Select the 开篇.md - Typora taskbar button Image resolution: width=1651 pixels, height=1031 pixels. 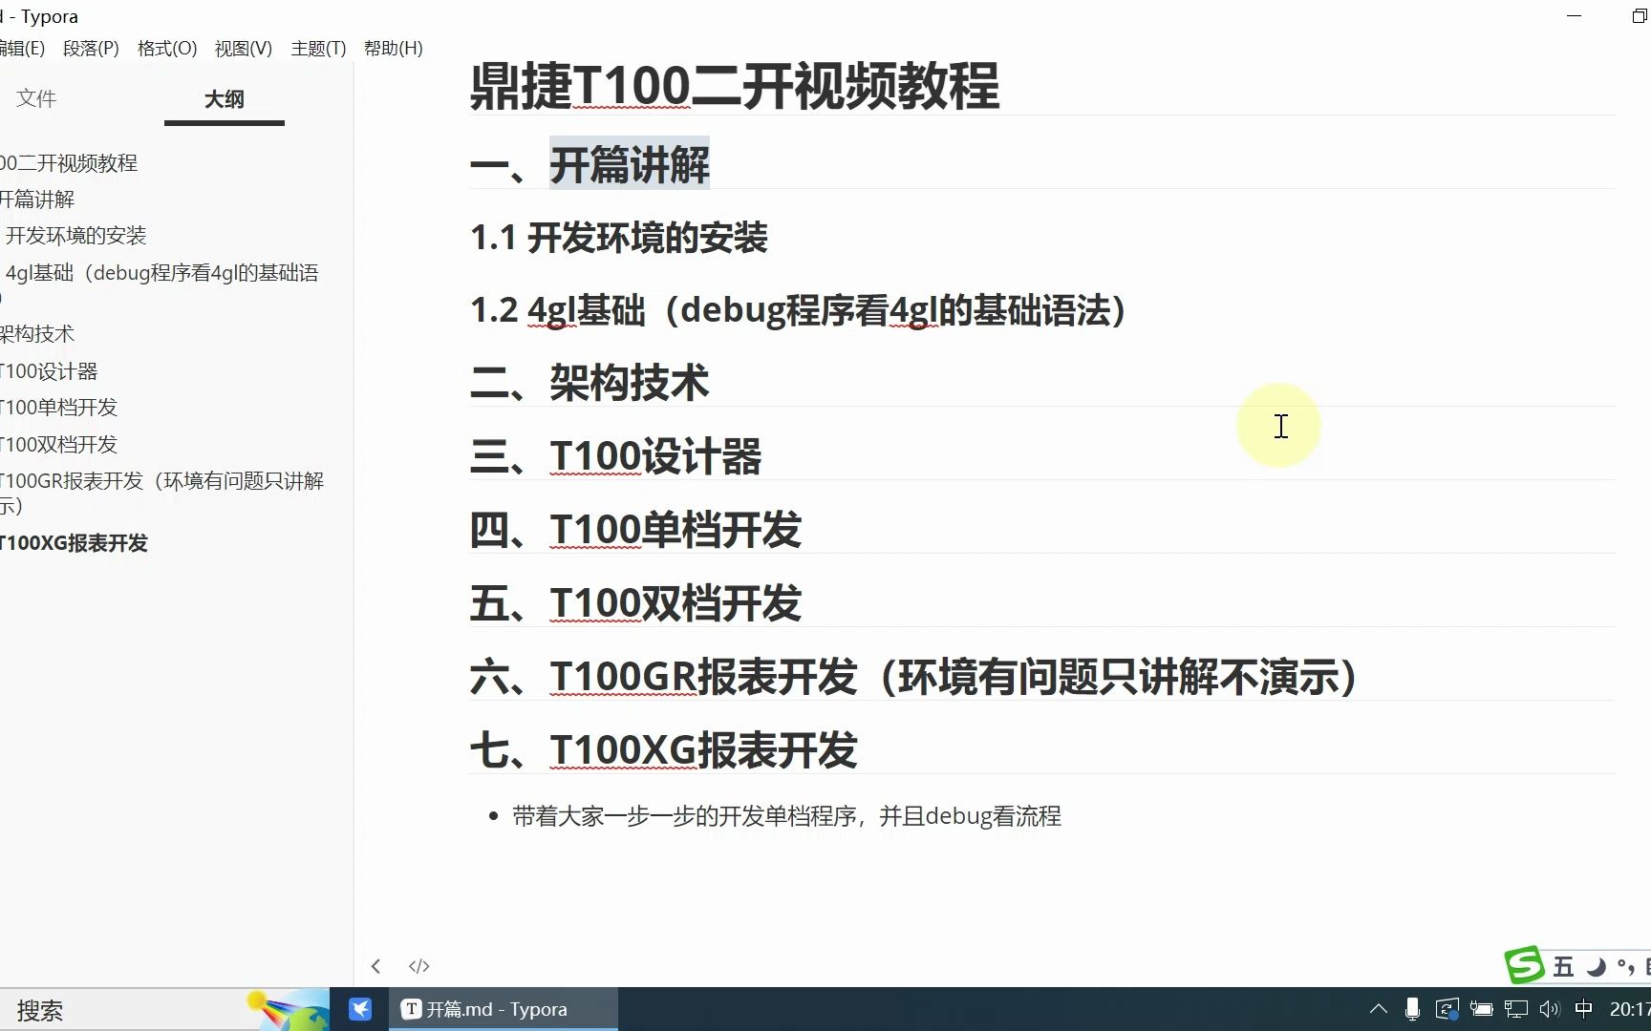coord(504,1009)
